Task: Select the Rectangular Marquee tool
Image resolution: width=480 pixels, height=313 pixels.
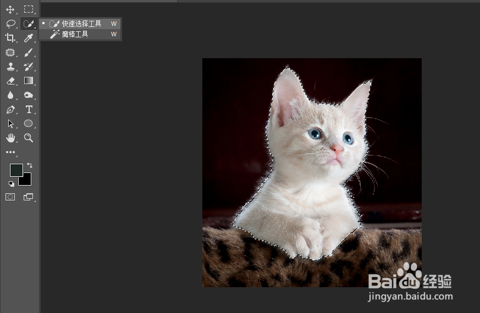Action: point(29,9)
